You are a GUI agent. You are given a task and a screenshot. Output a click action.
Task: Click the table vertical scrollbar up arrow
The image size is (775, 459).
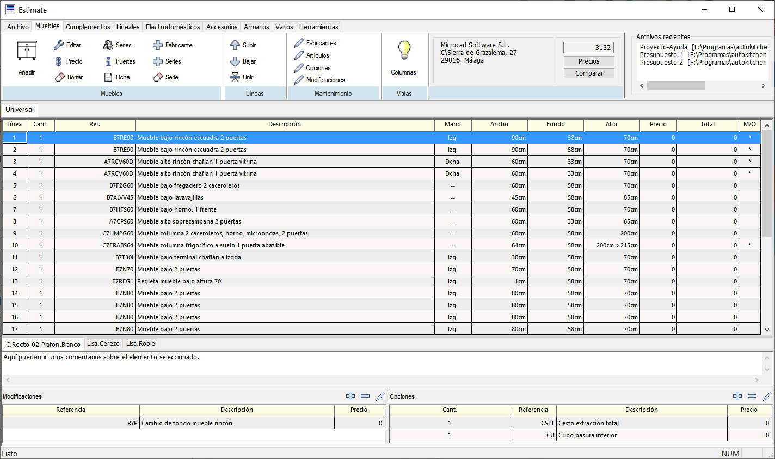(767, 125)
